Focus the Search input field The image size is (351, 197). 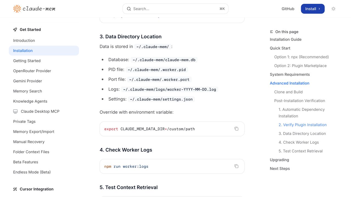tap(175, 9)
